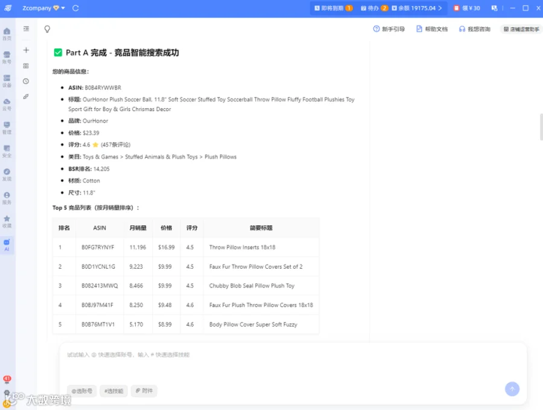
Task: Open the 收藏 favorites sidebar item
Action: [x=7, y=222]
